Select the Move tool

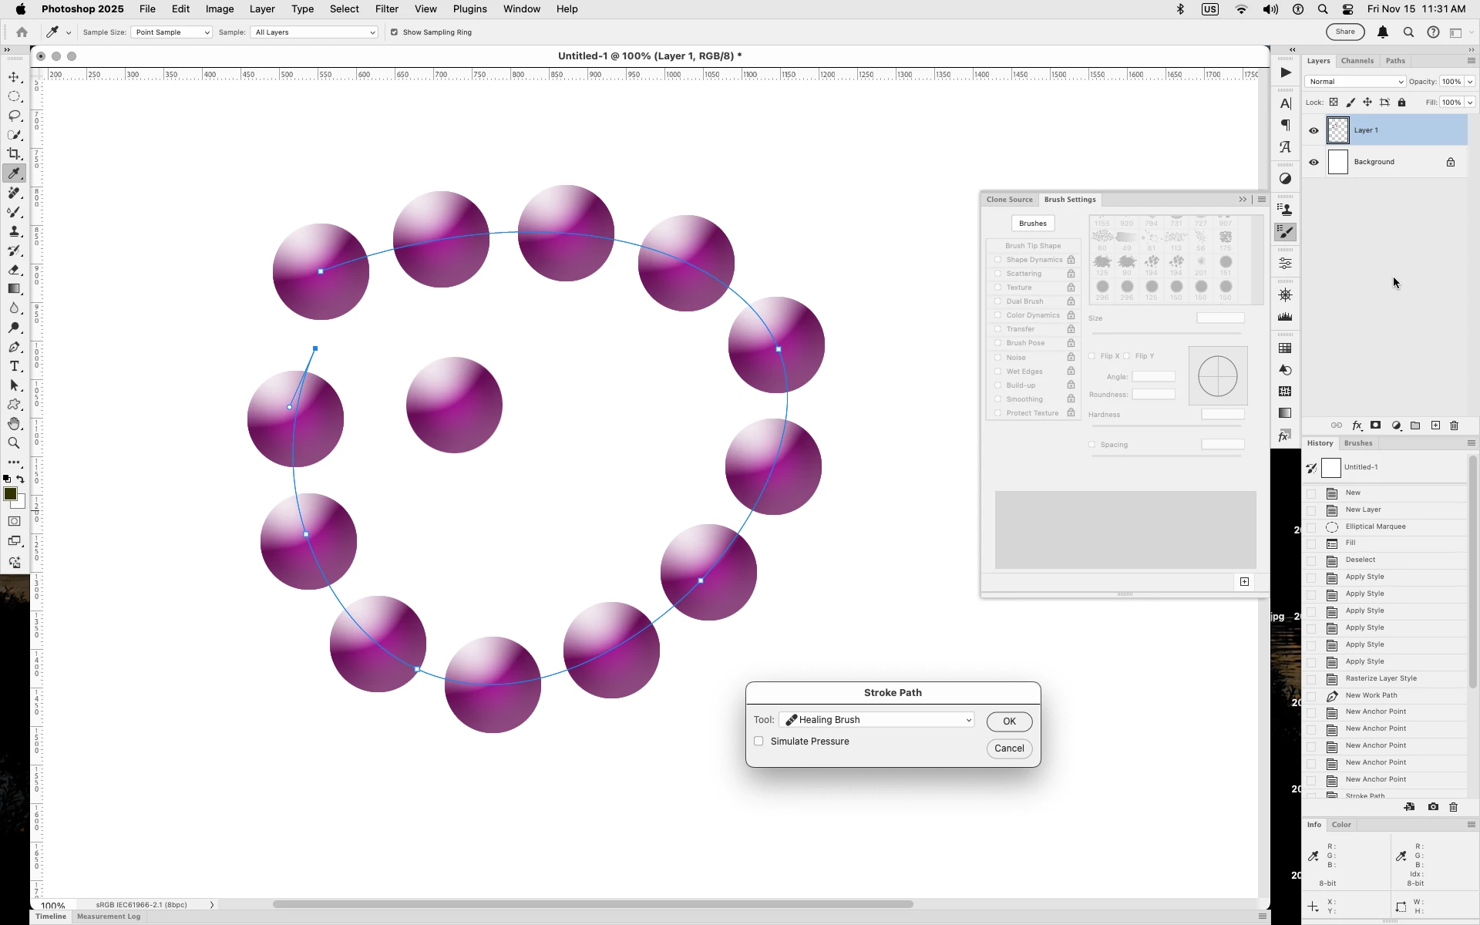pyautogui.click(x=14, y=77)
